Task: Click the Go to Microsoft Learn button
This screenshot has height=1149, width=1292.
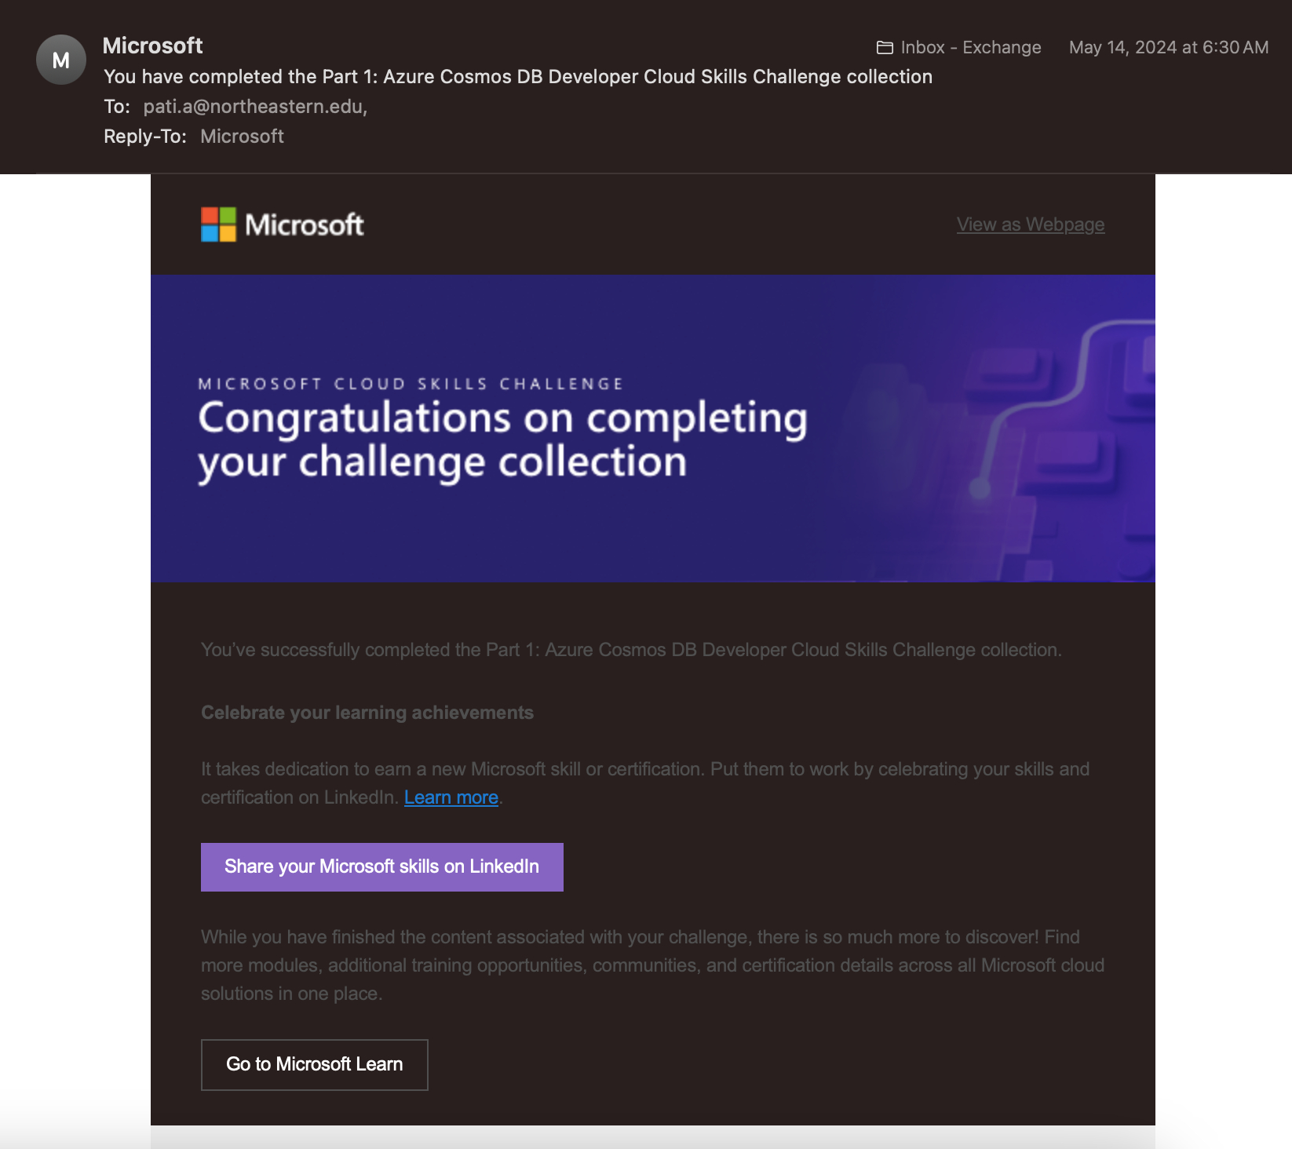Action: point(315,1064)
